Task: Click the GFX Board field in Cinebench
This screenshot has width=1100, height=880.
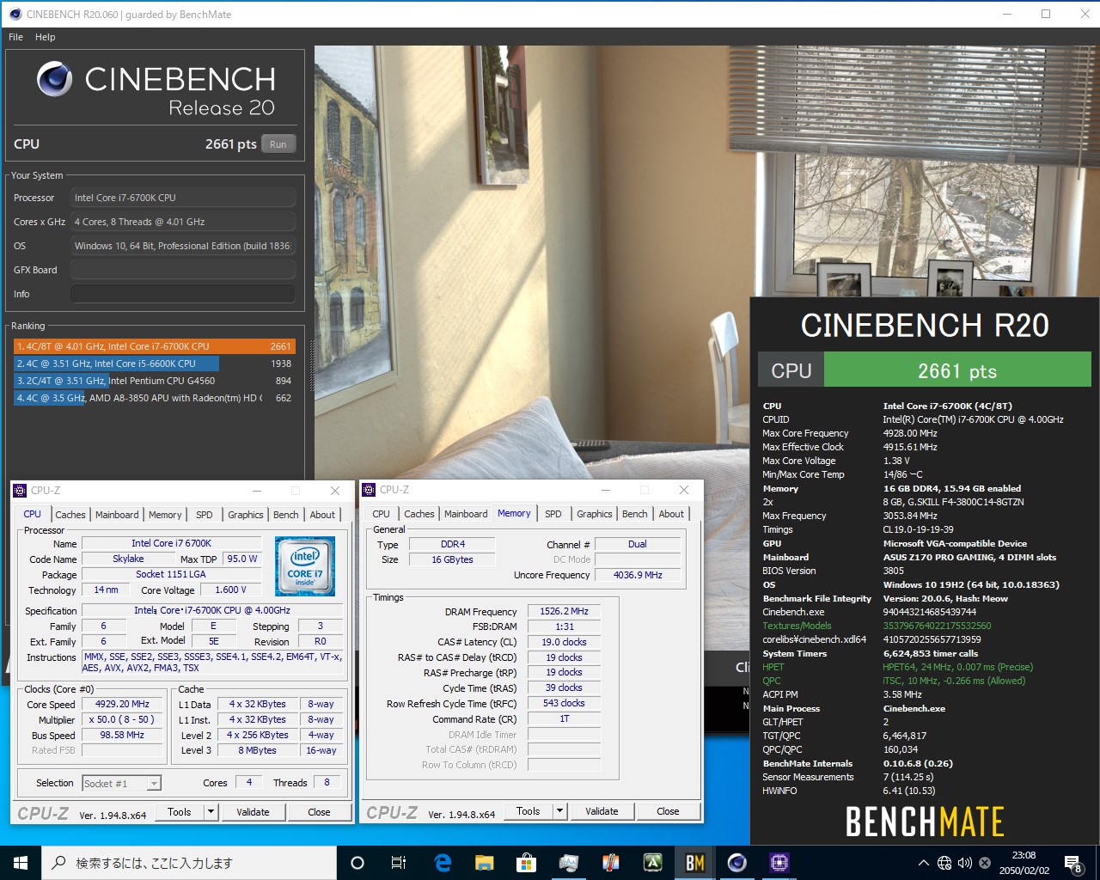Action: pyautogui.click(x=183, y=270)
